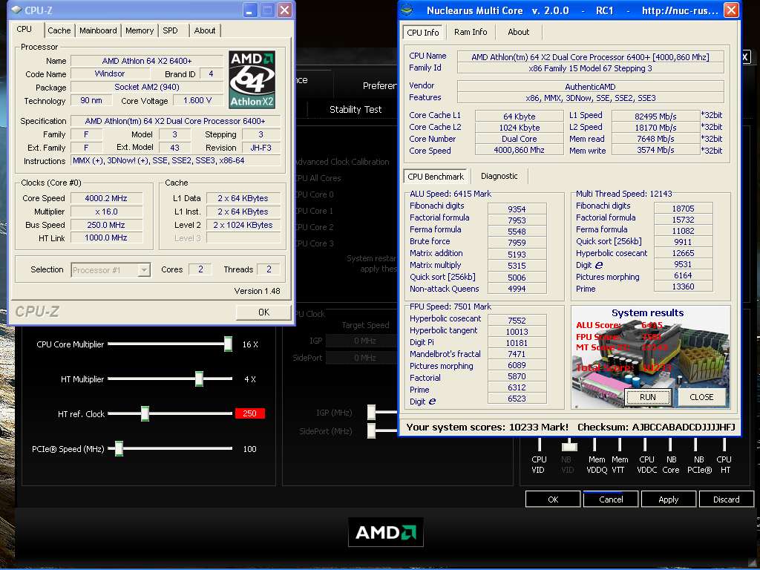This screenshot has height=570, width=760.
Task: Click the Advanced Clock Calibration label
Action: [342, 162]
